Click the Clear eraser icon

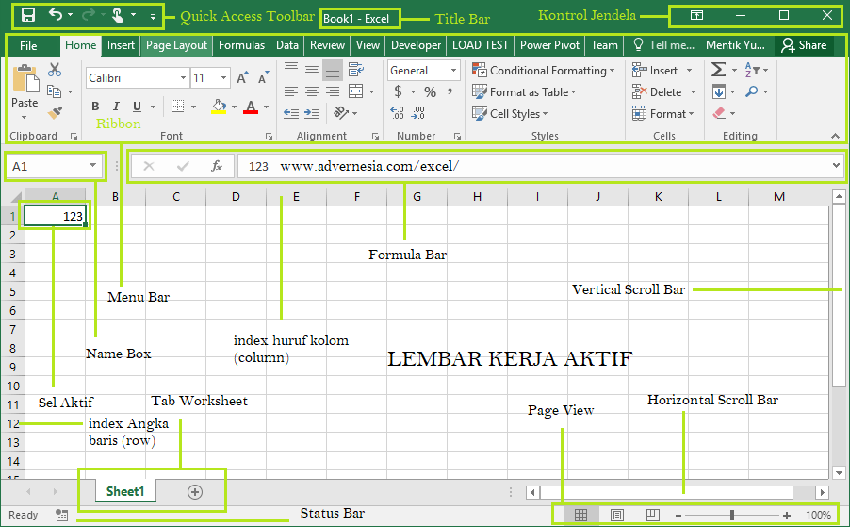click(719, 113)
